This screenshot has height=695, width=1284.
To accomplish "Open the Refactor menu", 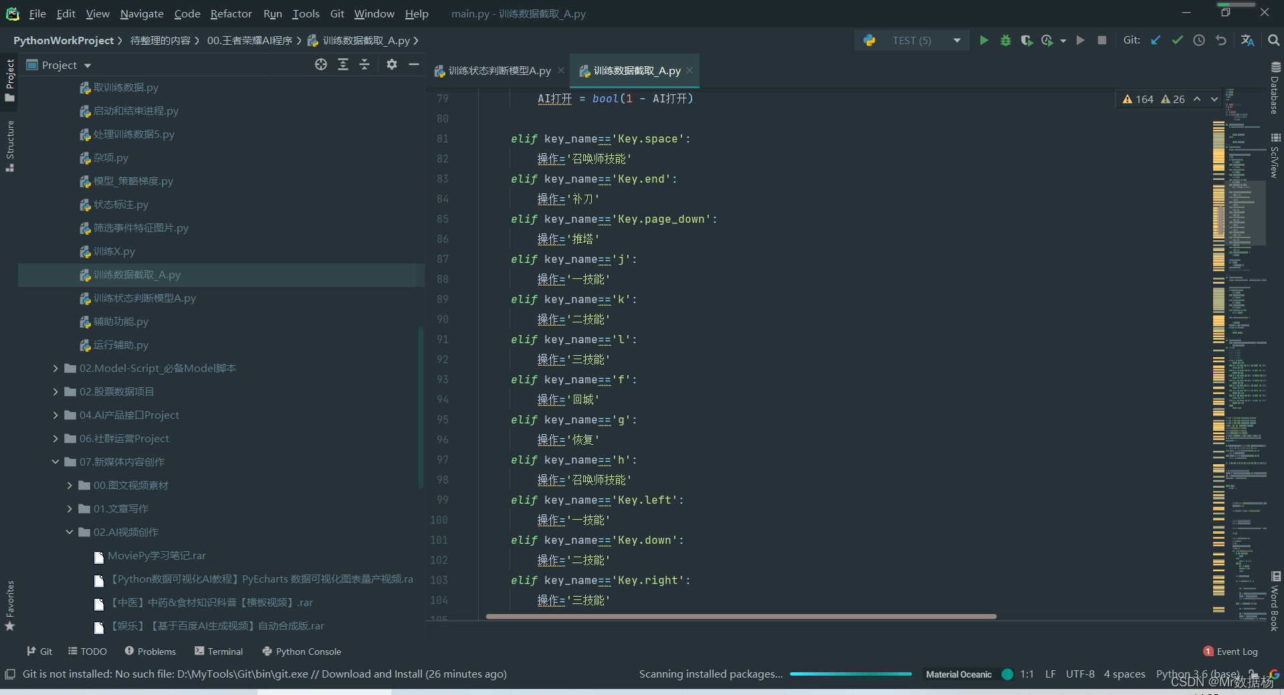I will 231,13.
